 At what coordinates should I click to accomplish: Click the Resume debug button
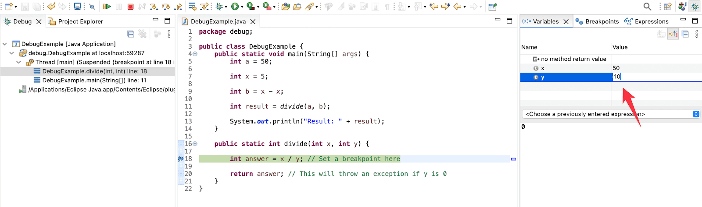click(107, 7)
